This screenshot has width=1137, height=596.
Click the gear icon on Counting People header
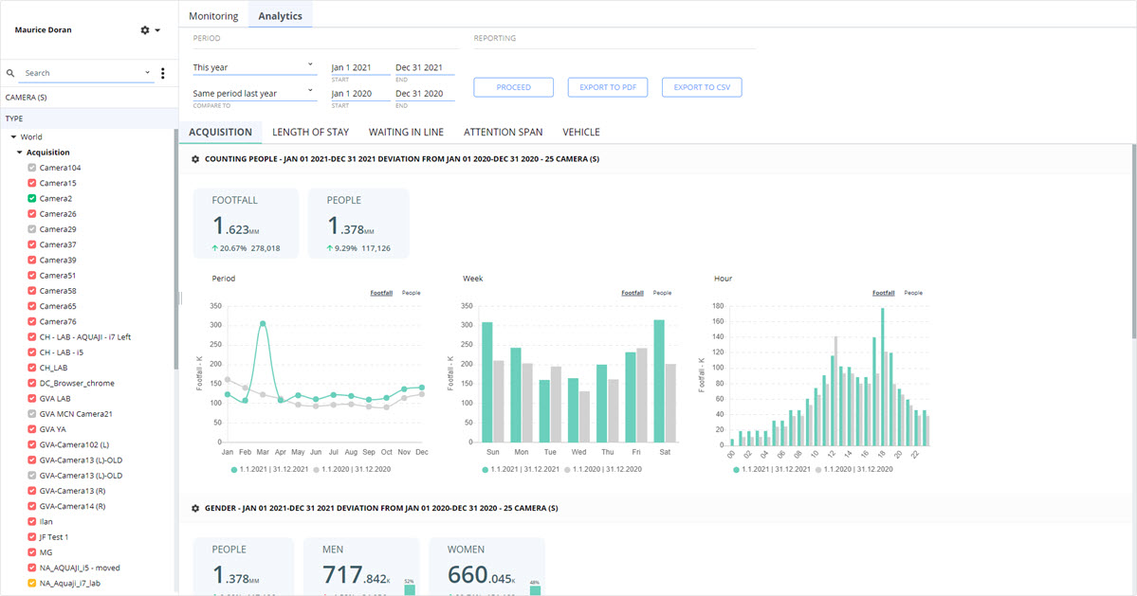195,159
